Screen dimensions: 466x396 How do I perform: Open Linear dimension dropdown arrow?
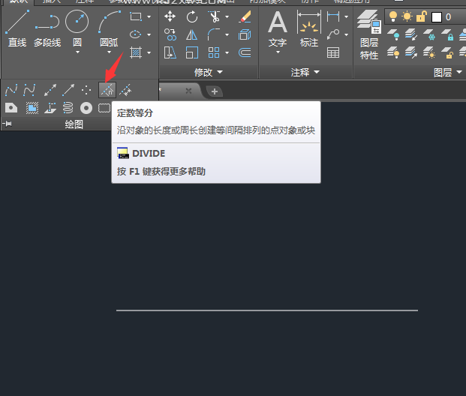point(346,16)
